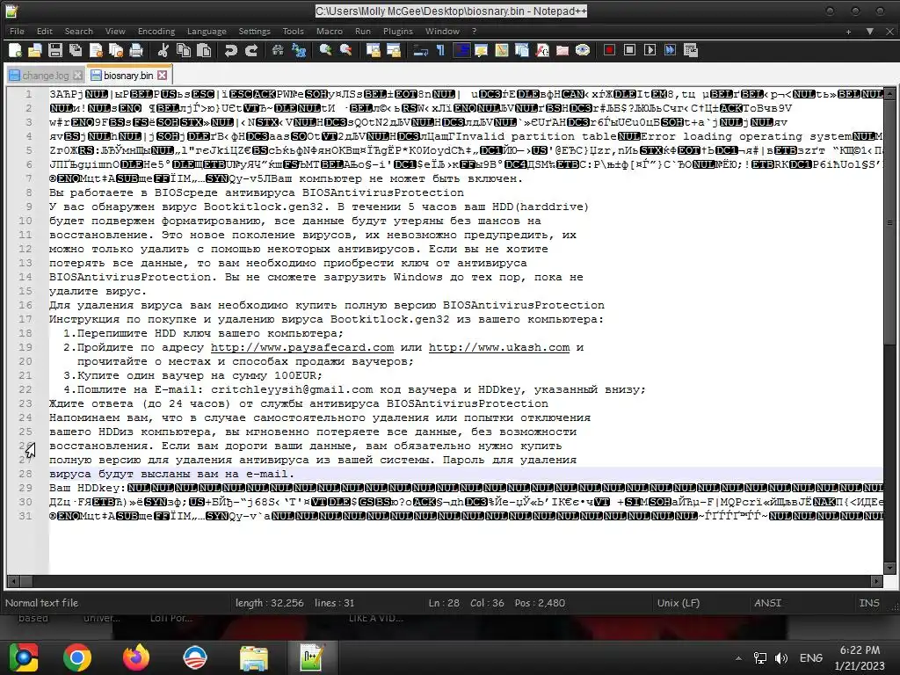
Task: Open Google Chrome from the taskbar
Action: pyautogui.click(x=77, y=657)
